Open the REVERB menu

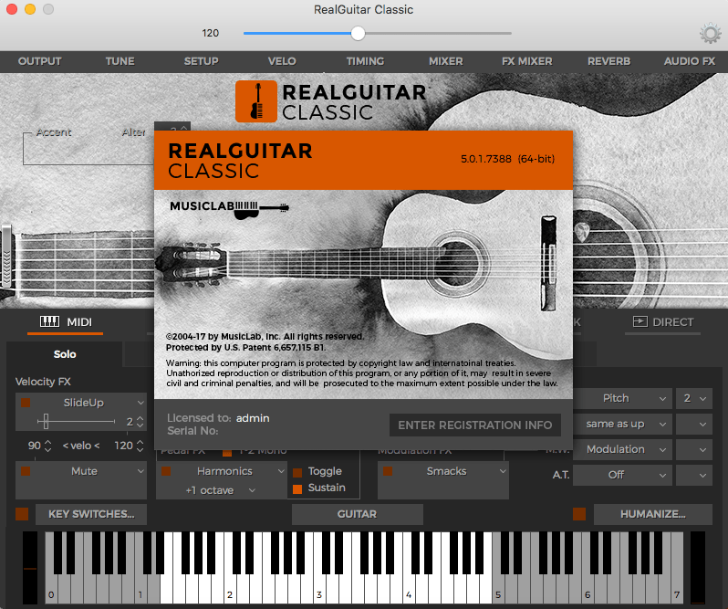pyautogui.click(x=608, y=61)
